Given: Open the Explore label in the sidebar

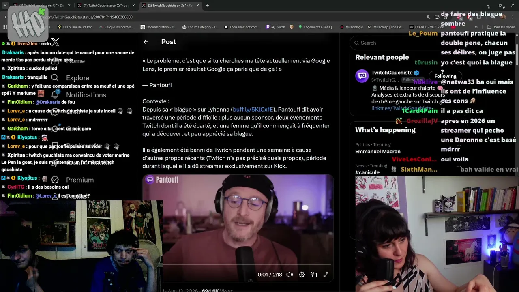Looking at the screenshot, I should (77, 78).
